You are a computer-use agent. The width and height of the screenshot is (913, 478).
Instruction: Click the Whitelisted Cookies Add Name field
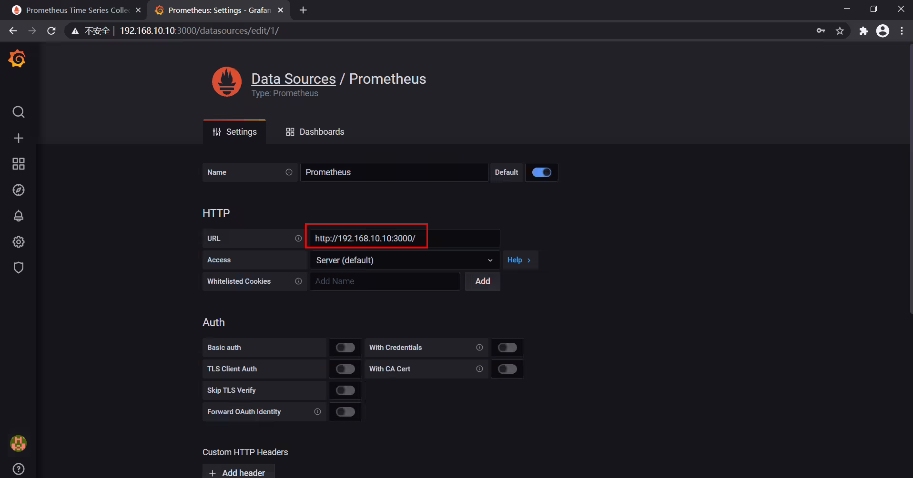[385, 281]
